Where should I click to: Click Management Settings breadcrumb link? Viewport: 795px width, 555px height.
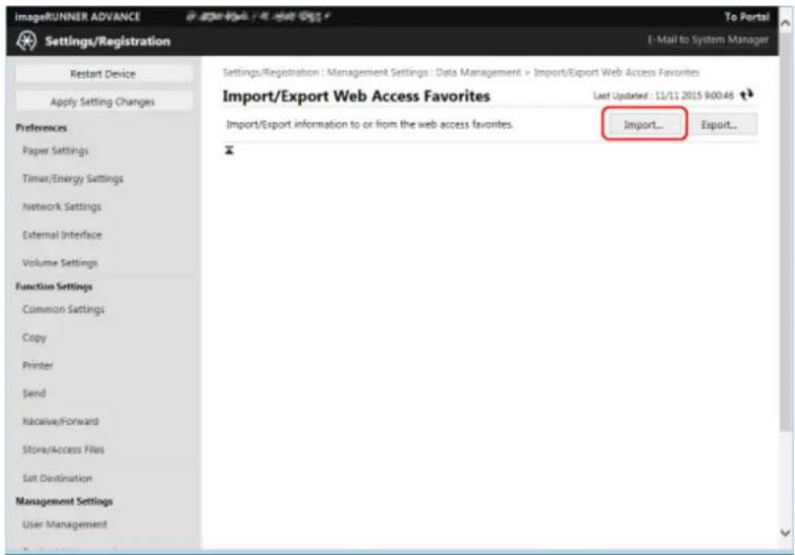point(377,72)
